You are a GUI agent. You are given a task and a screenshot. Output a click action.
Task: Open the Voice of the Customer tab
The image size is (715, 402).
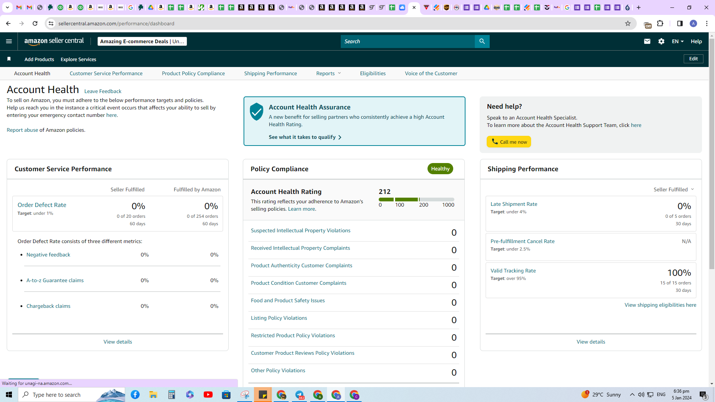coord(431,73)
